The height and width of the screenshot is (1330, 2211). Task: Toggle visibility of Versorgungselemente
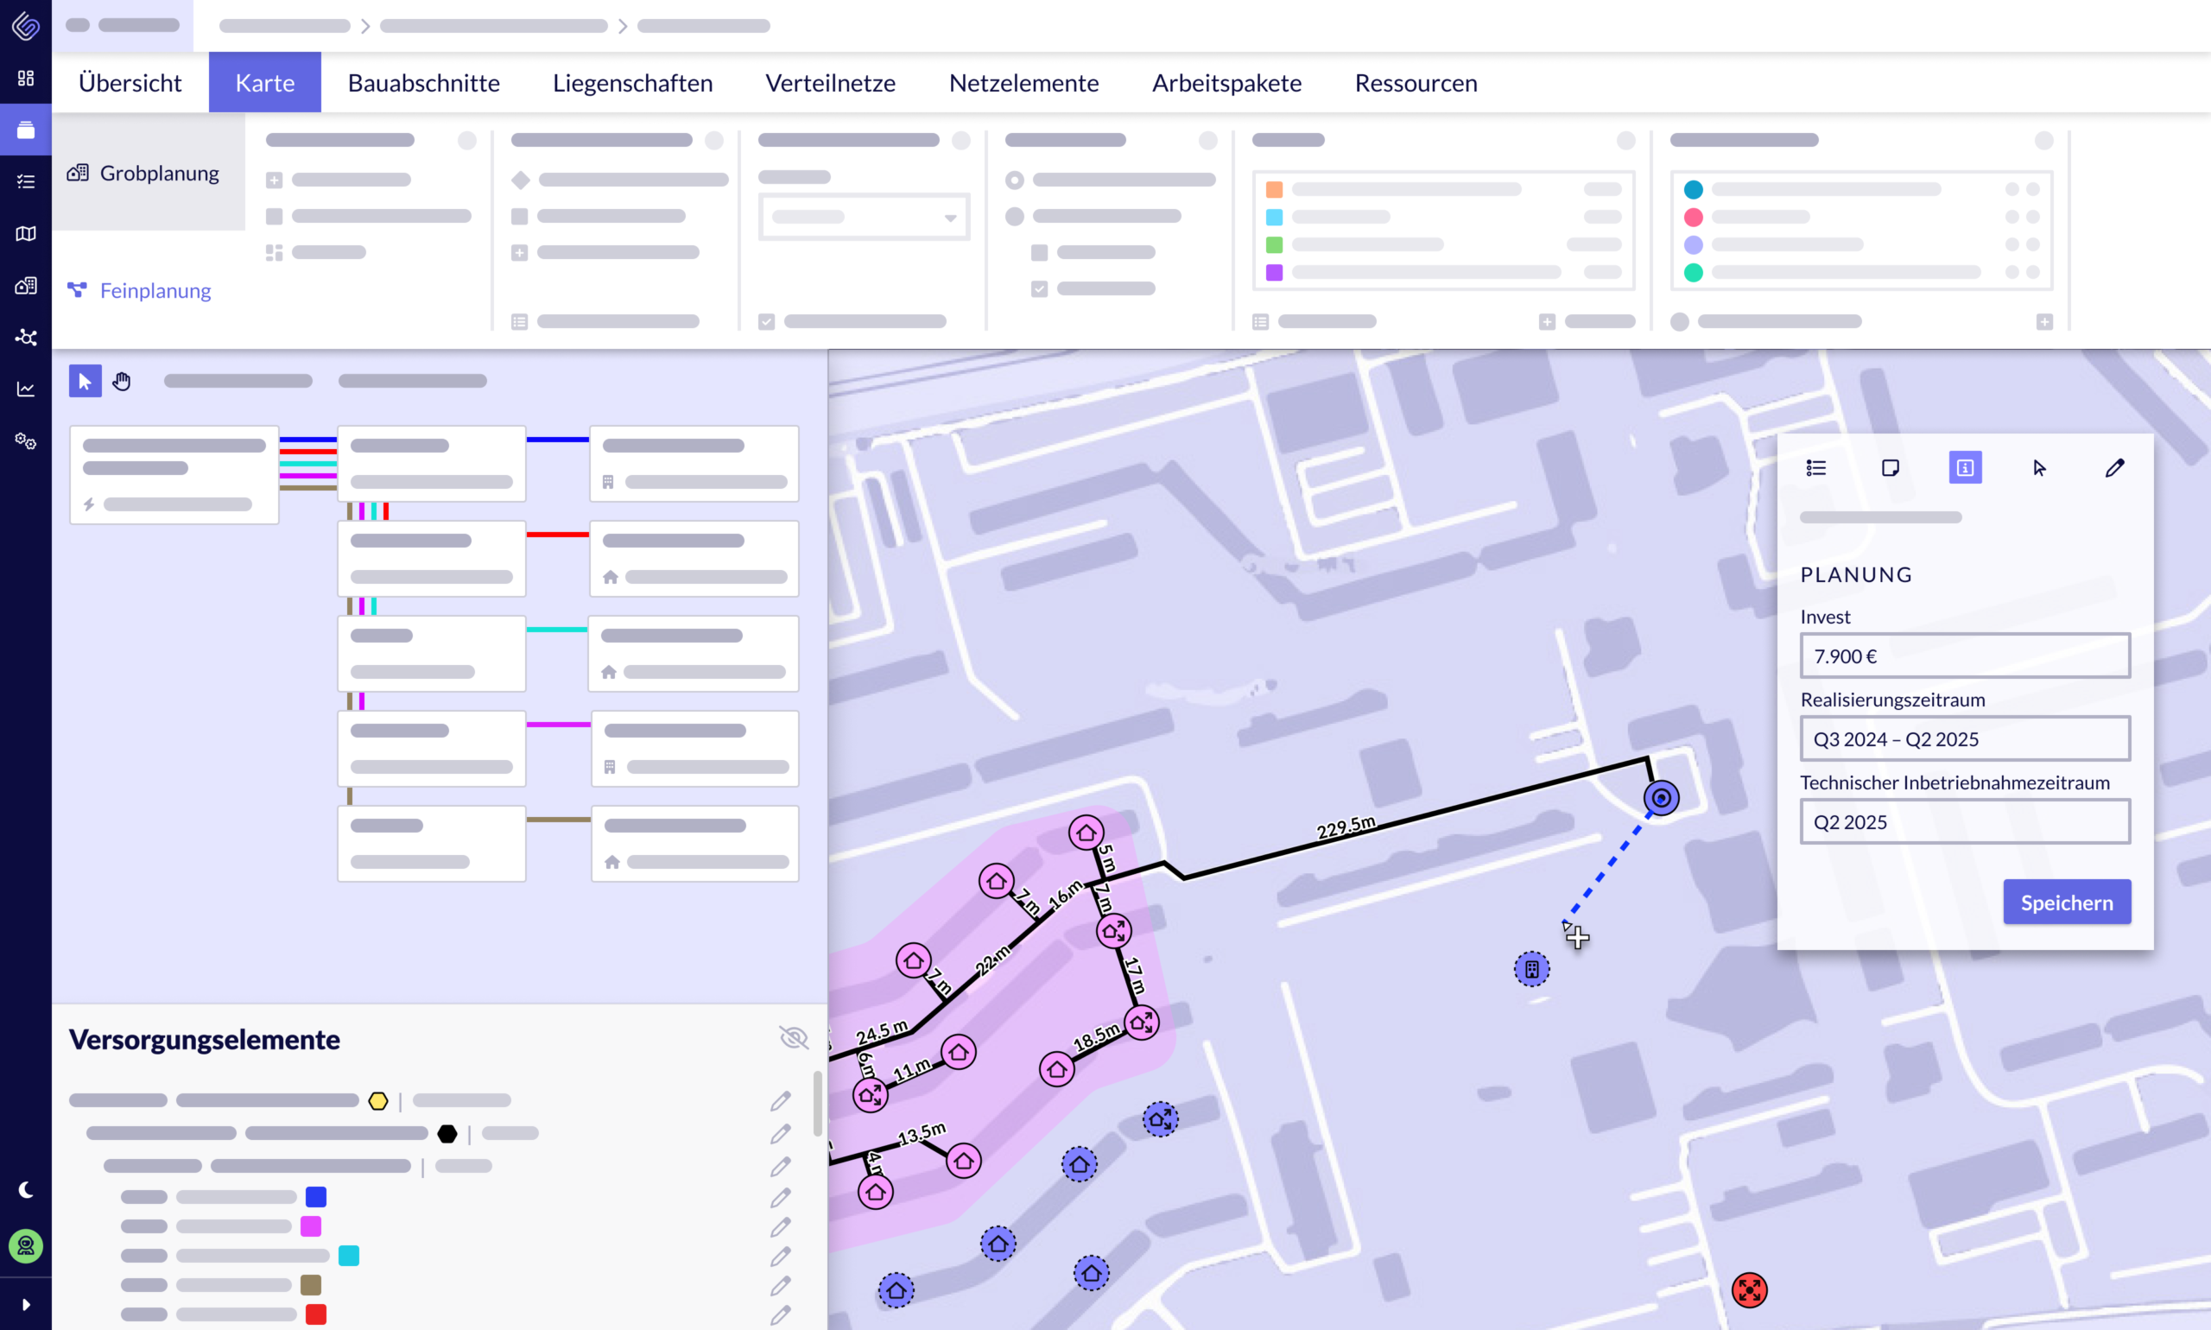point(794,1038)
